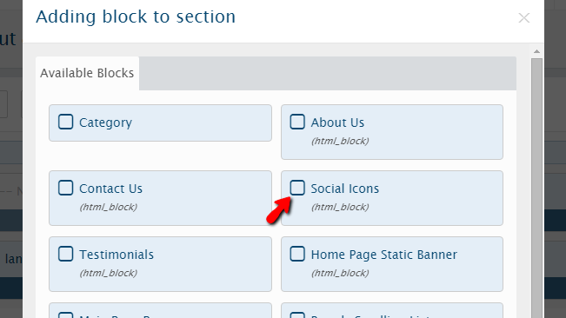Click the dialog's vertical scrollbar thumb
566x318 pixels.
pyautogui.click(x=536, y=188)
